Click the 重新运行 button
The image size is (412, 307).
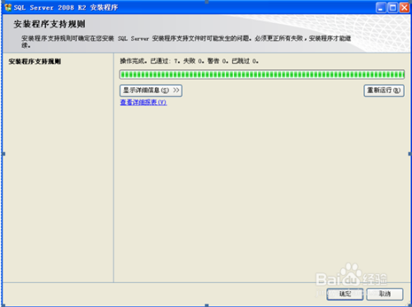point(384,91)
